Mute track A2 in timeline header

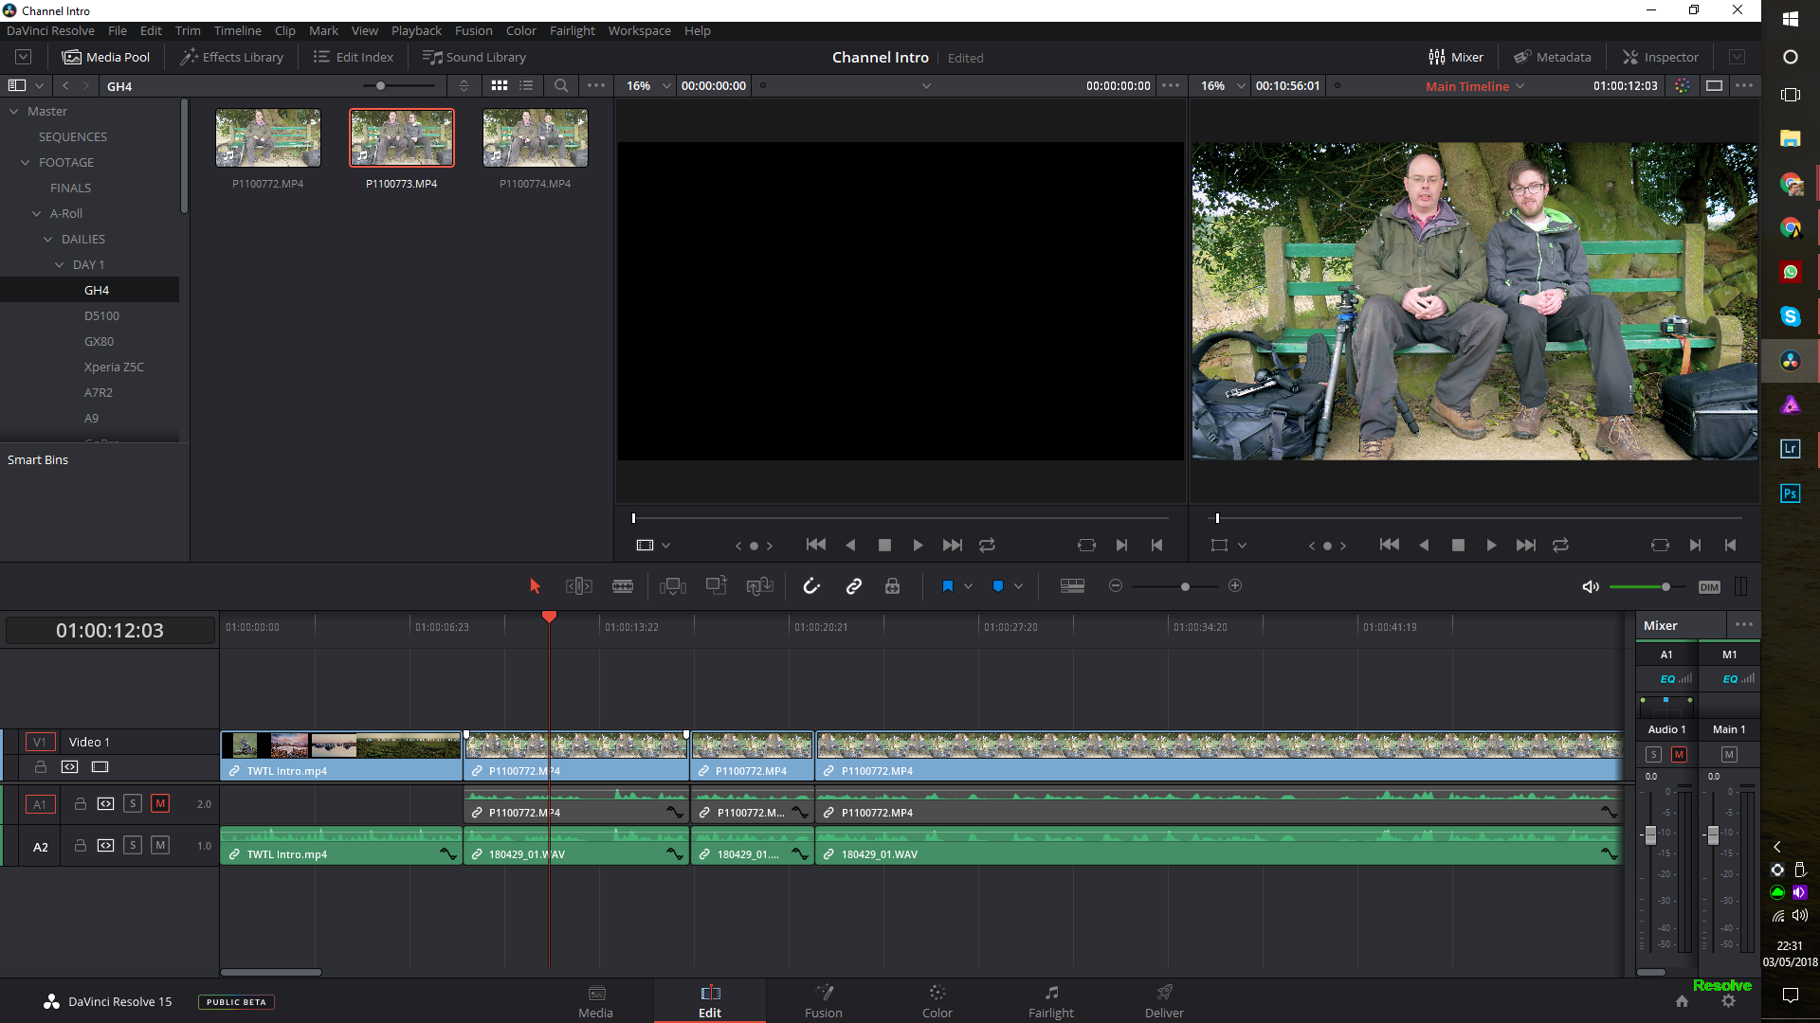[160, 845]
